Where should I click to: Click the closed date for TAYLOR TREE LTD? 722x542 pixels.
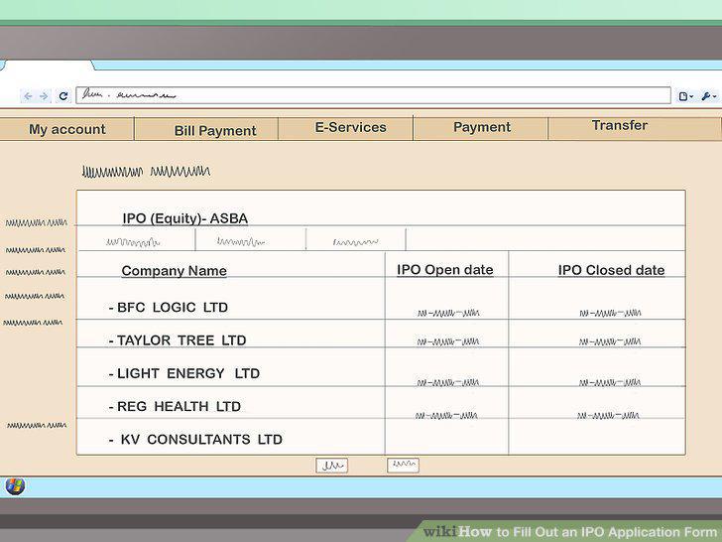[x=610, y=341]
